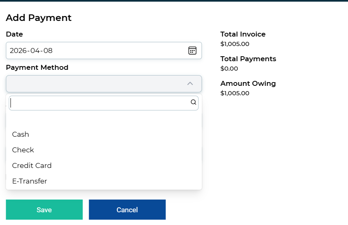
Task: Click the magnifier search icon in dropdown
Action: pos(193,103)
